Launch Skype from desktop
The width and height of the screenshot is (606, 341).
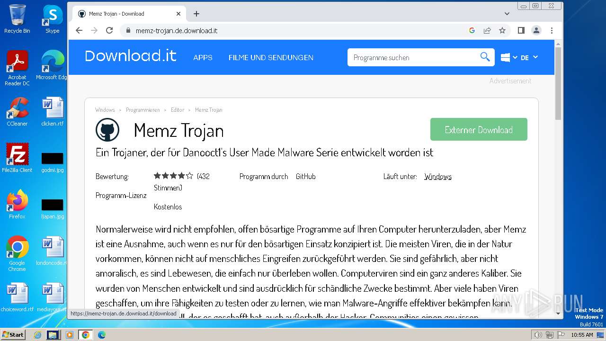(53, 19)
